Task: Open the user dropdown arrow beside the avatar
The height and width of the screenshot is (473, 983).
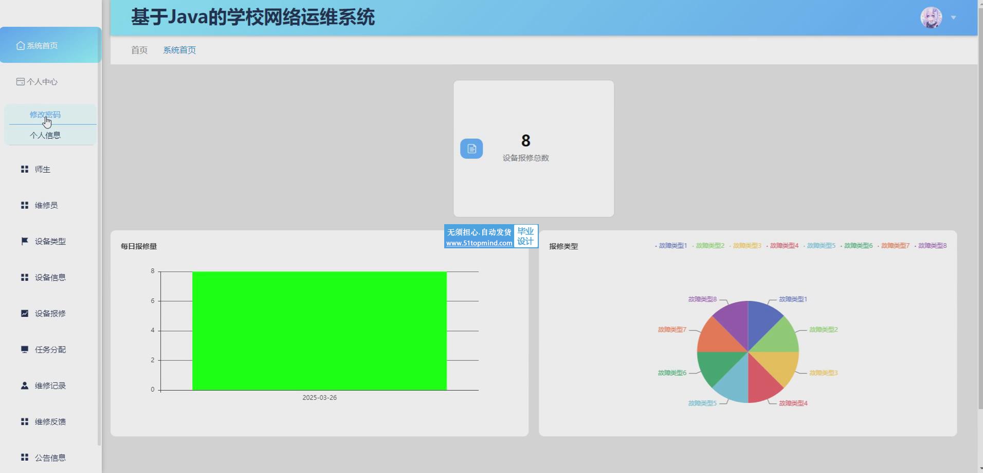Action: tap(953, 17)
